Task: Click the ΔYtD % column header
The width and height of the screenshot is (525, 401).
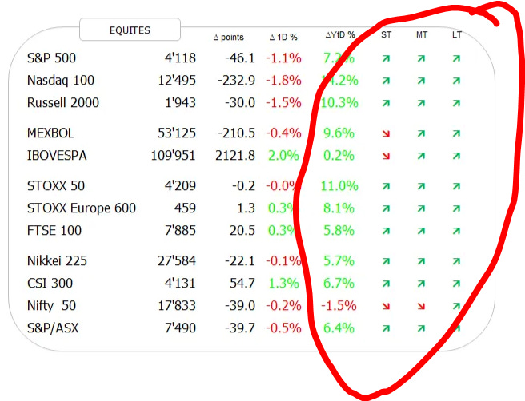Action: click(x=340, y=35)
